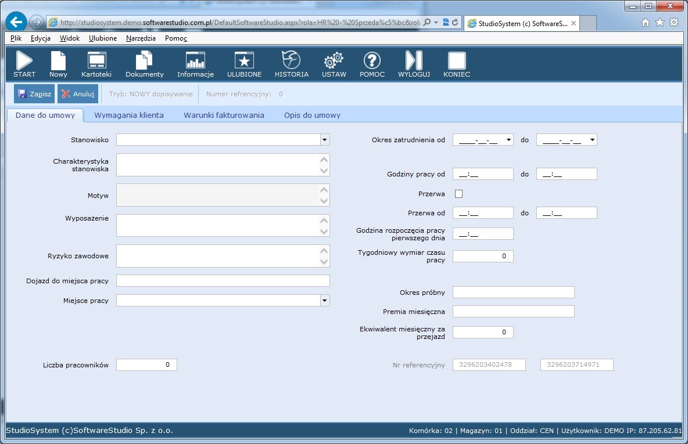This screenshot has width=688, height=444.
Task: Click the Motyw text area
Action: (x=223, y=195)
